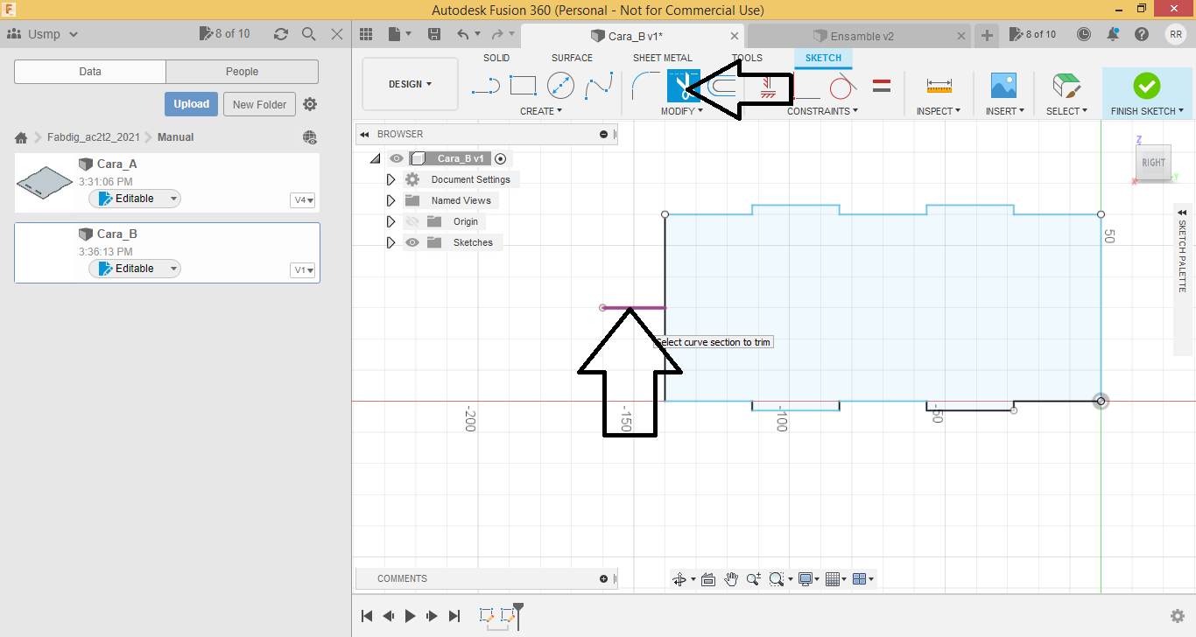Click the green Finish Sketch checkmark
This screenshot has width=1196, height=637.
[x=1146, y=86]
